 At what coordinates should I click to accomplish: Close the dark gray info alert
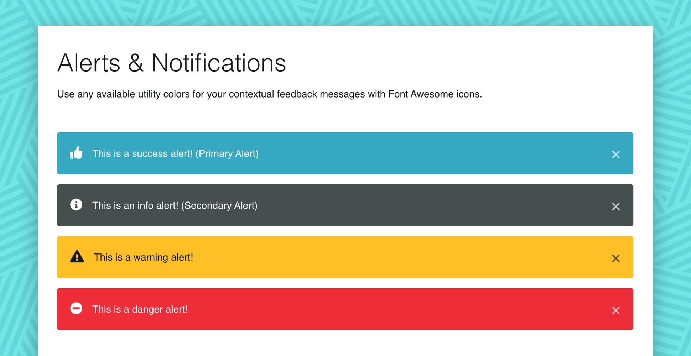[615, 206]
